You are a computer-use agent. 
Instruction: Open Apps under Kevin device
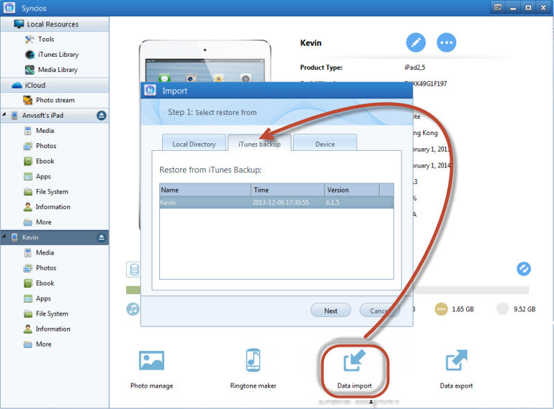(37, 298)
